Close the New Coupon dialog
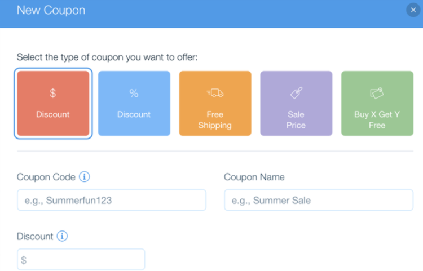Viewport: 423px width, 271px height. click(x=413, y=10)
